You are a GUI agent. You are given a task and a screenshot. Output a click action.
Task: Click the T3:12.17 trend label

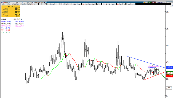click(x=6, y=32)
